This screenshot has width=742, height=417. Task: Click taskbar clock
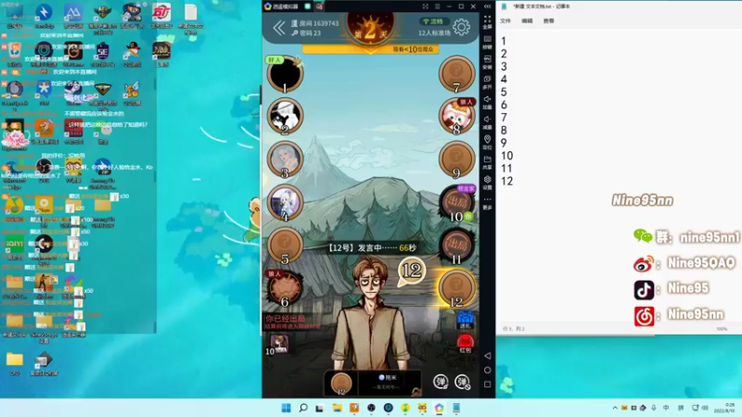tap(725, 408)
